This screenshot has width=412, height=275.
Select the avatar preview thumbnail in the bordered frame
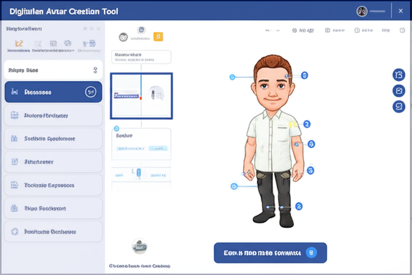click(x=141, y=95)
